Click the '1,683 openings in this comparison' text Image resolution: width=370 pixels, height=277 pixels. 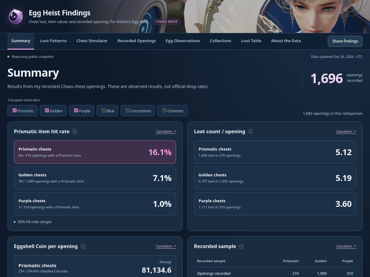(333, 114)
